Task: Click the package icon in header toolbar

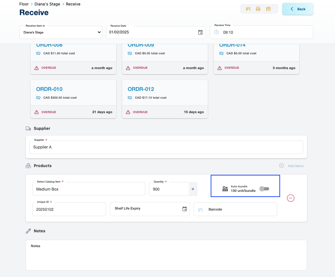Action: [x=268, y=9]
